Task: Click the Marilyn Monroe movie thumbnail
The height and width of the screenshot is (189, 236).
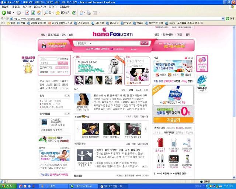Action: 79,80
